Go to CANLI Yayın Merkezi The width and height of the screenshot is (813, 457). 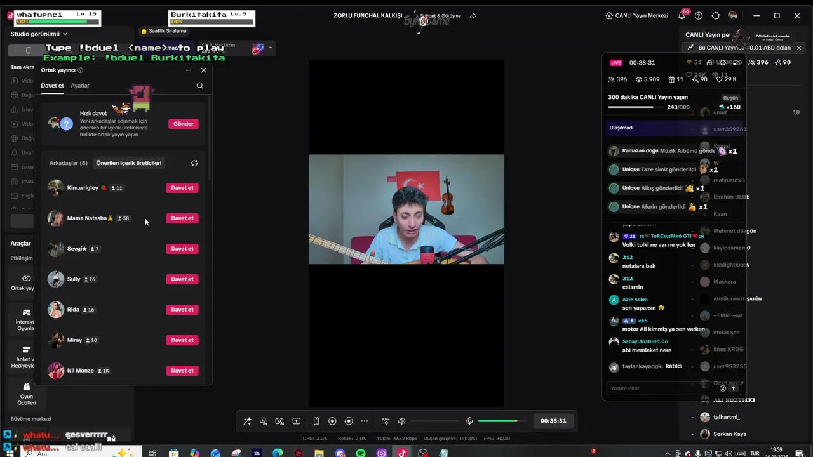coord(636,15)
